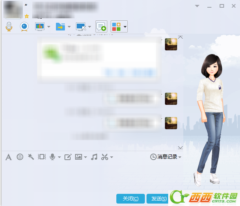Open the emoji smiley picker
Image resolution: width=240 pixels, height=206 pixels.
pos(20,157)
